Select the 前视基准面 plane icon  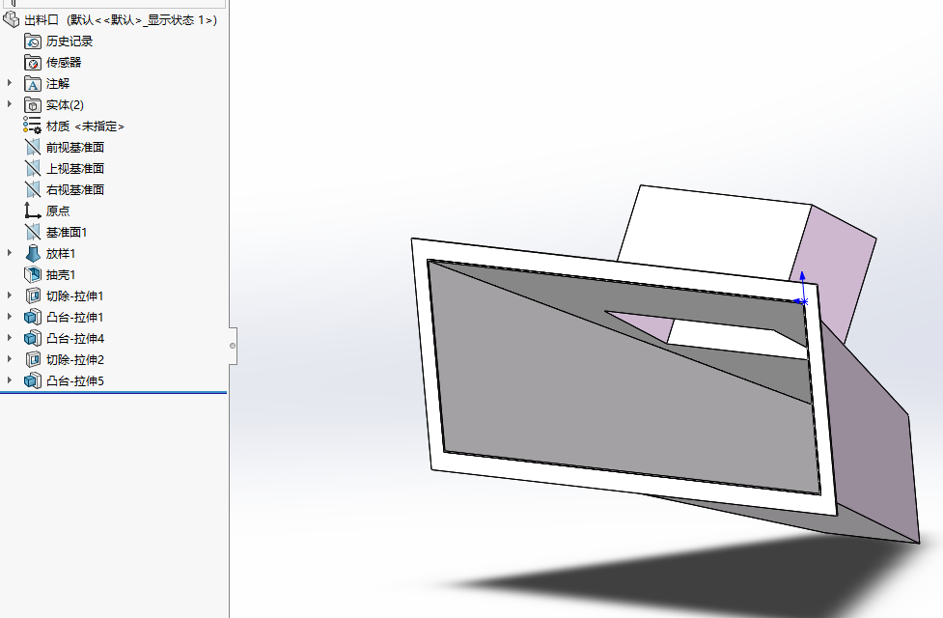33,148
